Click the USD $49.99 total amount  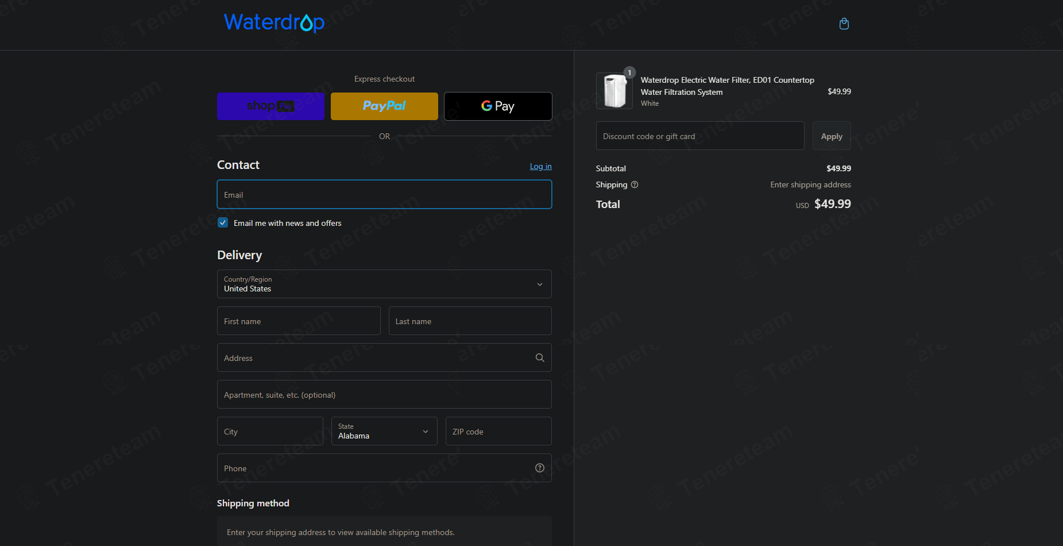[x=824, y=204]
